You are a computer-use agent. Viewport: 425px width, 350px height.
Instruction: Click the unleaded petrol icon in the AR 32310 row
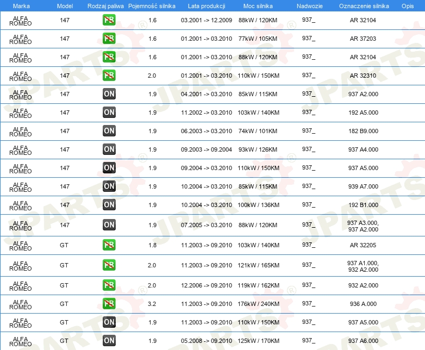[109, 76]
